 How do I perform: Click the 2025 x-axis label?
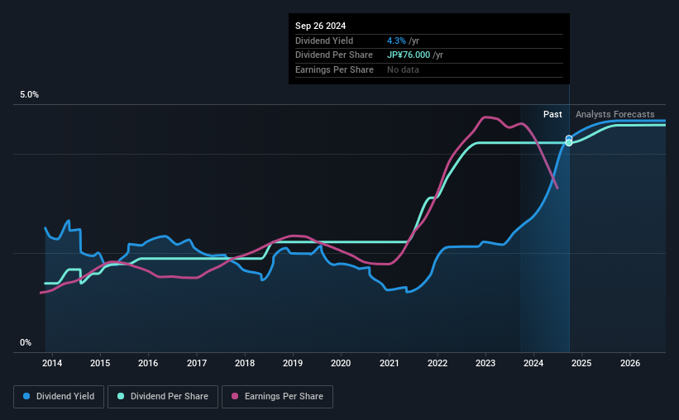click(x=581, y=363)
